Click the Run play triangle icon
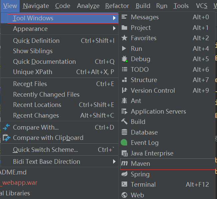Image resolution: width=217 pixels, height=199 pixels. 124,49
